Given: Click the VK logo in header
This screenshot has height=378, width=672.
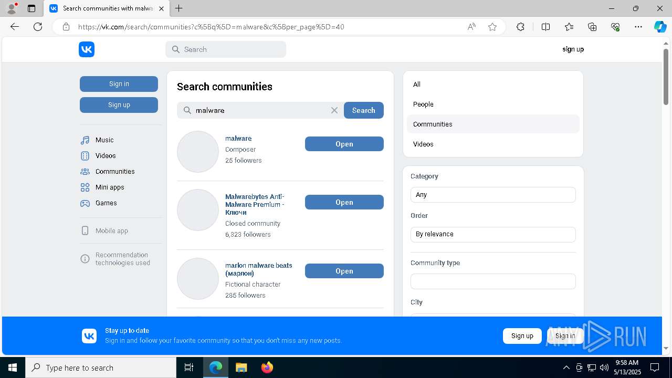Looking at the screenshot, I should click(x=87, y=49).
